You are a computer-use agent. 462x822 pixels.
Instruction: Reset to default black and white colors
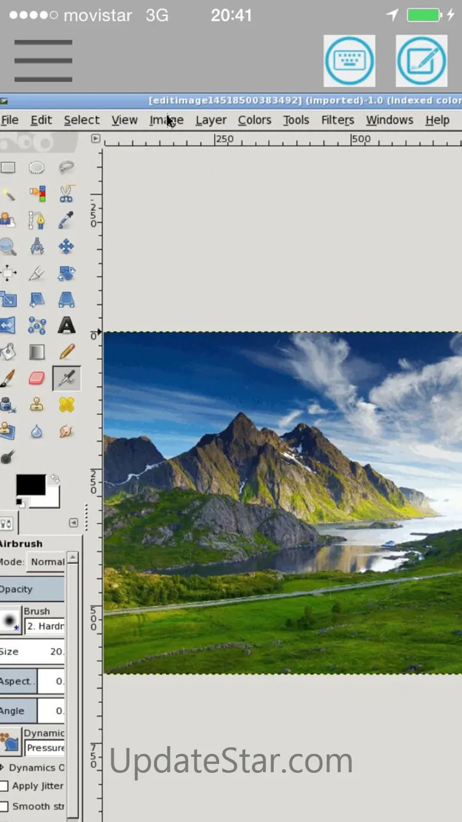coord(20,503)
